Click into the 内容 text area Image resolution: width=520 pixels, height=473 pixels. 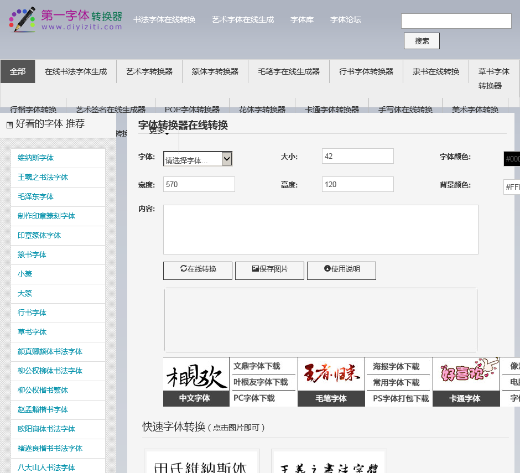click(320, 229)
